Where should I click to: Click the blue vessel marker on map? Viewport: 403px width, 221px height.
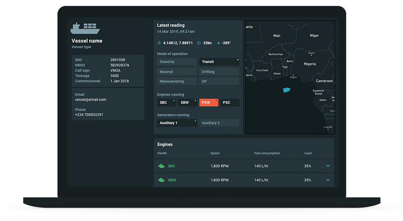(x=287, y=90)
